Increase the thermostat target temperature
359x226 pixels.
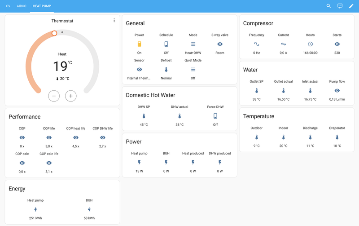click(70, 96)
